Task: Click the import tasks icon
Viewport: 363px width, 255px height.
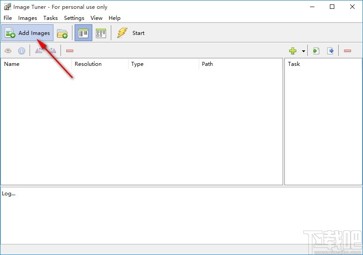Action: click(x=316, y=51)
